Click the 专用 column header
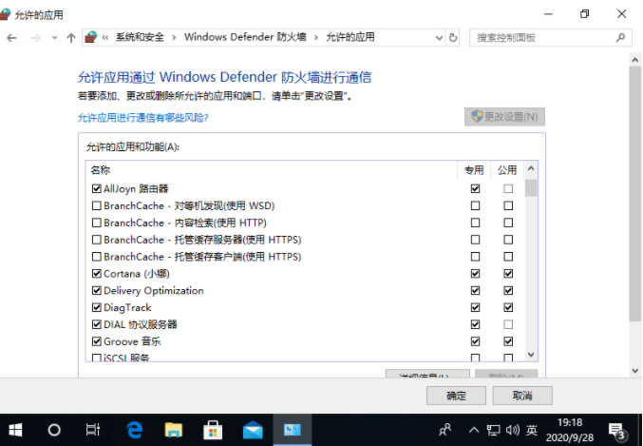This screenshot has height=446, width=643. (x=474, y=170)
